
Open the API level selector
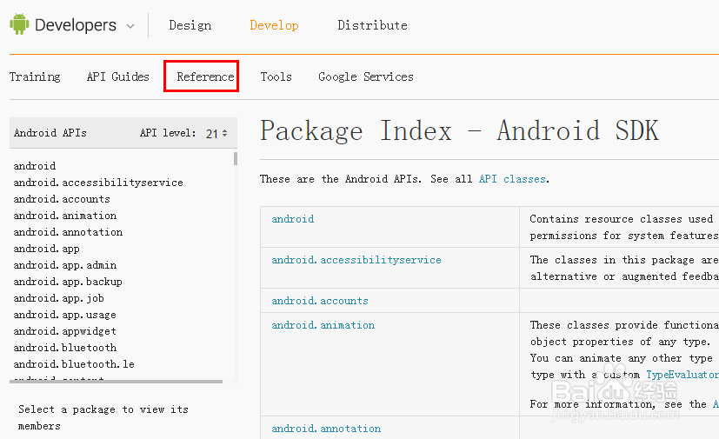pyautogui.click(x=217, y=134)
